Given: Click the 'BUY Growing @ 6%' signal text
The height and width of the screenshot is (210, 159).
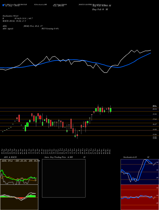Looking at the screenshot, I should tap(50, 29).
